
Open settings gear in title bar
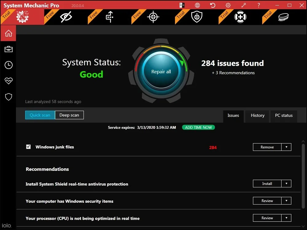[228, 5]
